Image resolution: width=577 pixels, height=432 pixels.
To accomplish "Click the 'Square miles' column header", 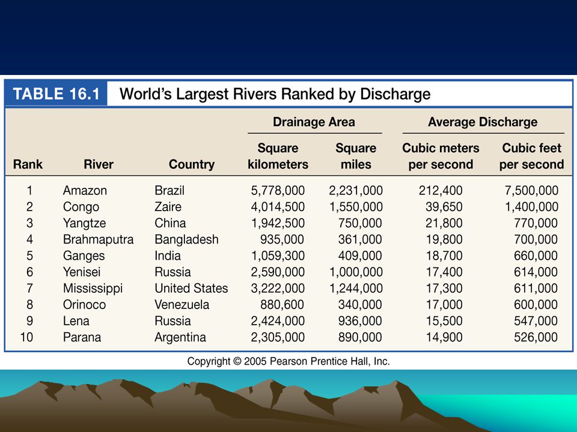I will coord(356,156).
